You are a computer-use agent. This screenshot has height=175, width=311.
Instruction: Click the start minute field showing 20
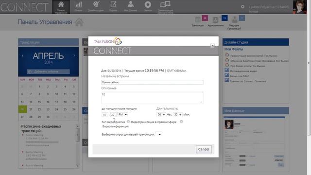[113, 115]
